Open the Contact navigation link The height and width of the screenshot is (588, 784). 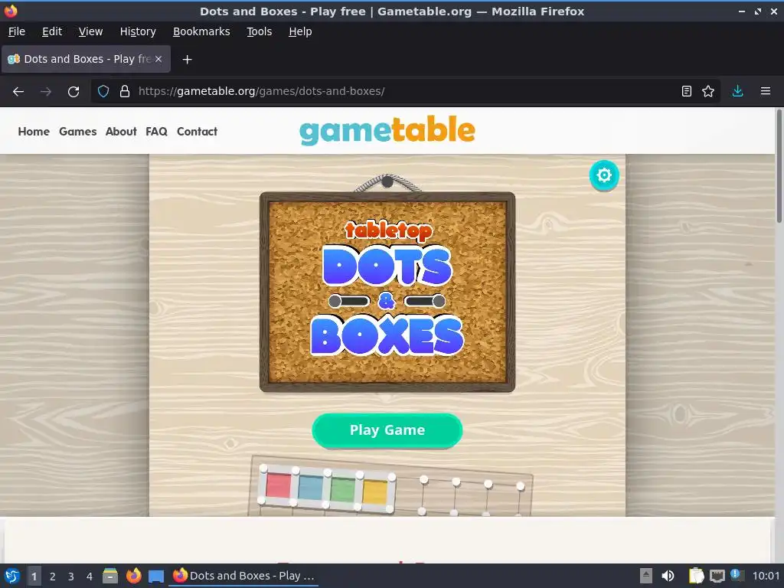coord(197,132)
